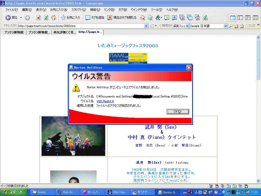The image size is (261, 196).
Task: Toggle the right sidebar layout icon
Action: tap(255, 18)
